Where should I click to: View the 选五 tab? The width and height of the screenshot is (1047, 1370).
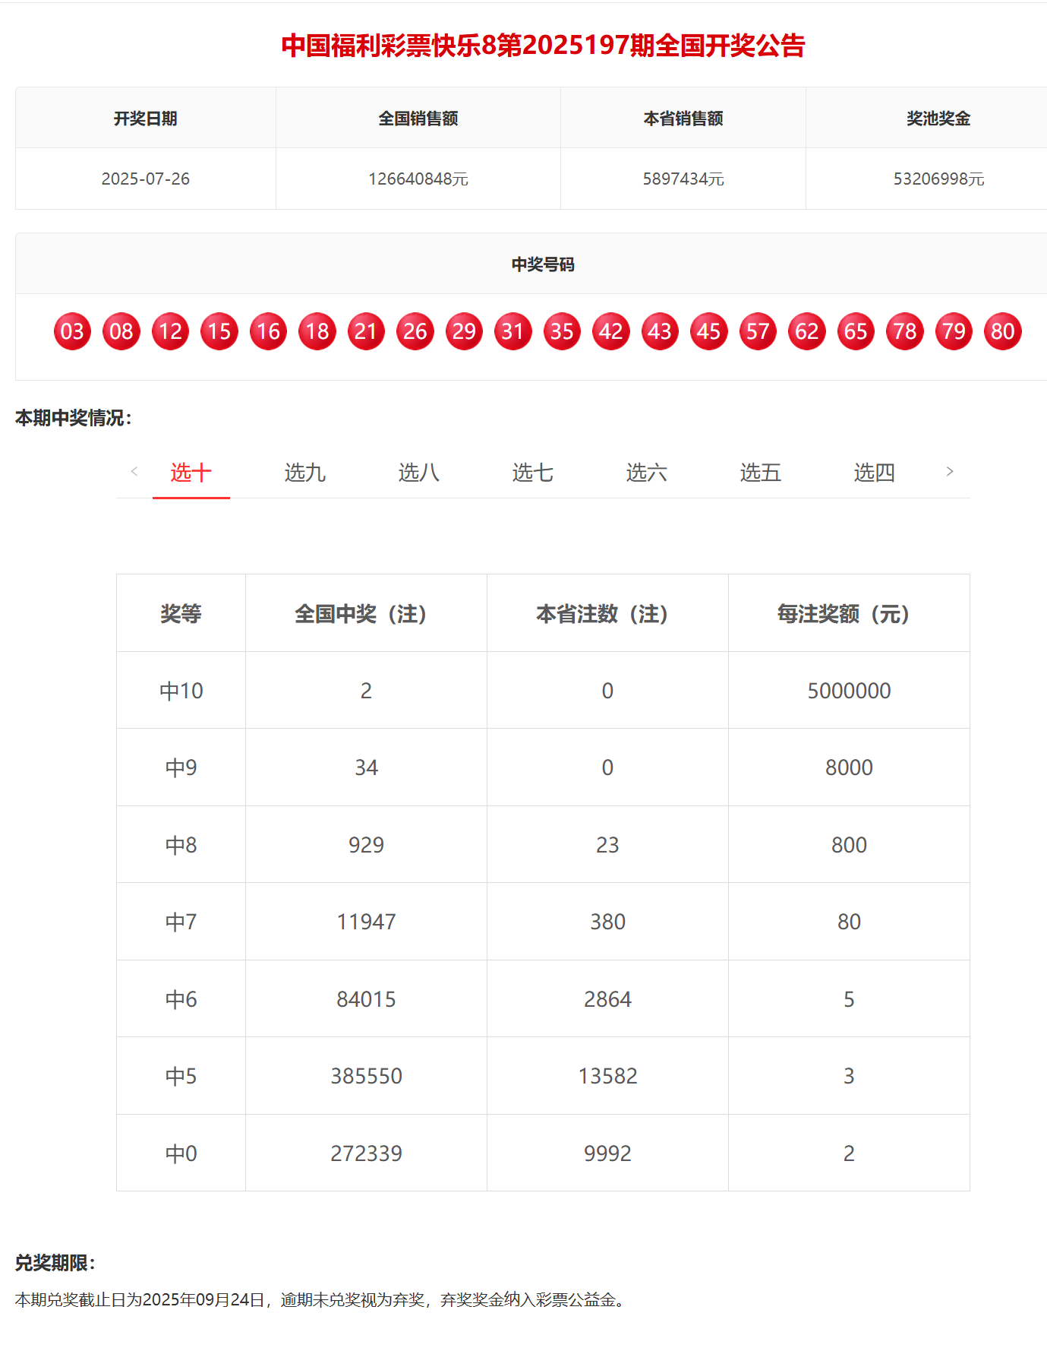coord(760,473)
